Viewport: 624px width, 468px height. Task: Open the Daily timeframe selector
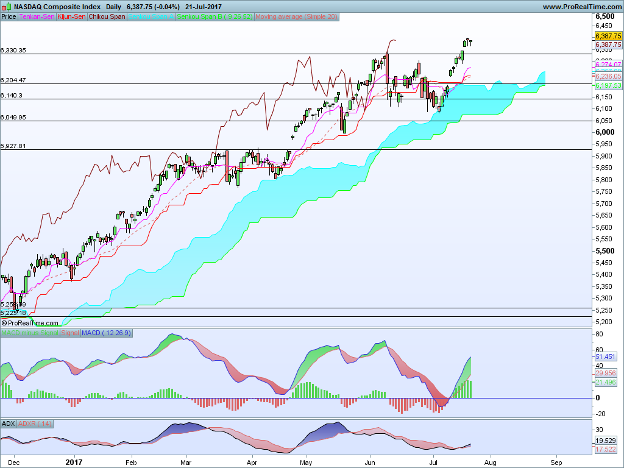[113, 5]
